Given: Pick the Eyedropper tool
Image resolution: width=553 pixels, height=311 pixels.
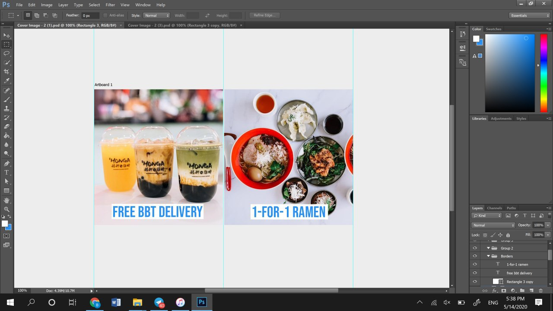Looking at the screenshot, I should point(6,81).
